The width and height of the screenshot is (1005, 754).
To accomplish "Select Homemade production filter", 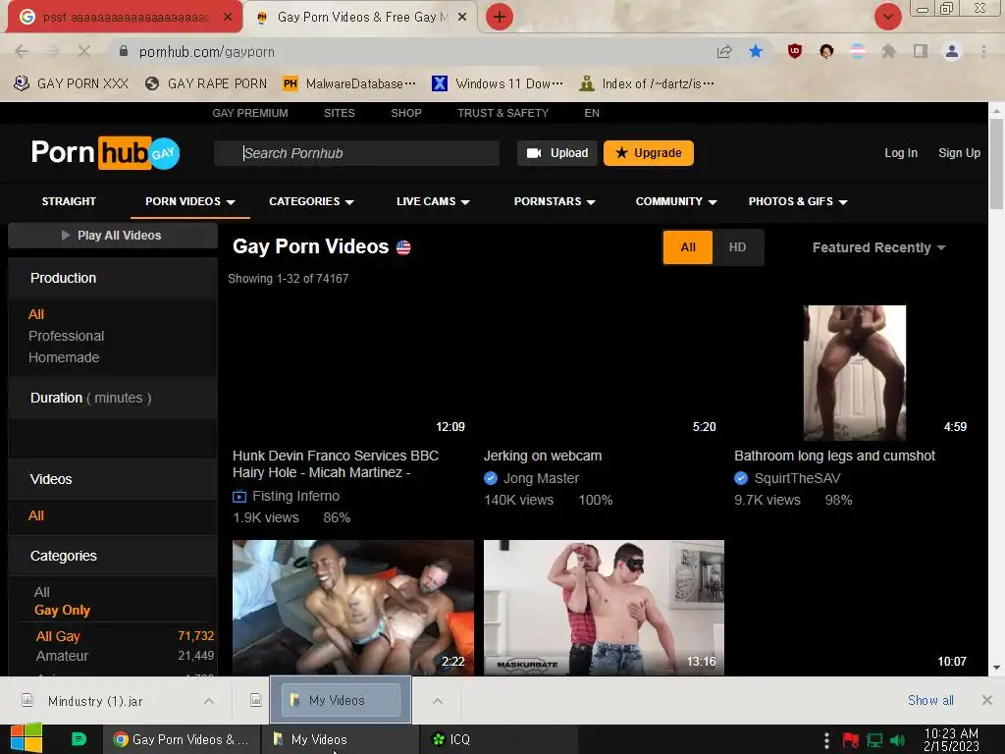I will coord(64,357).
